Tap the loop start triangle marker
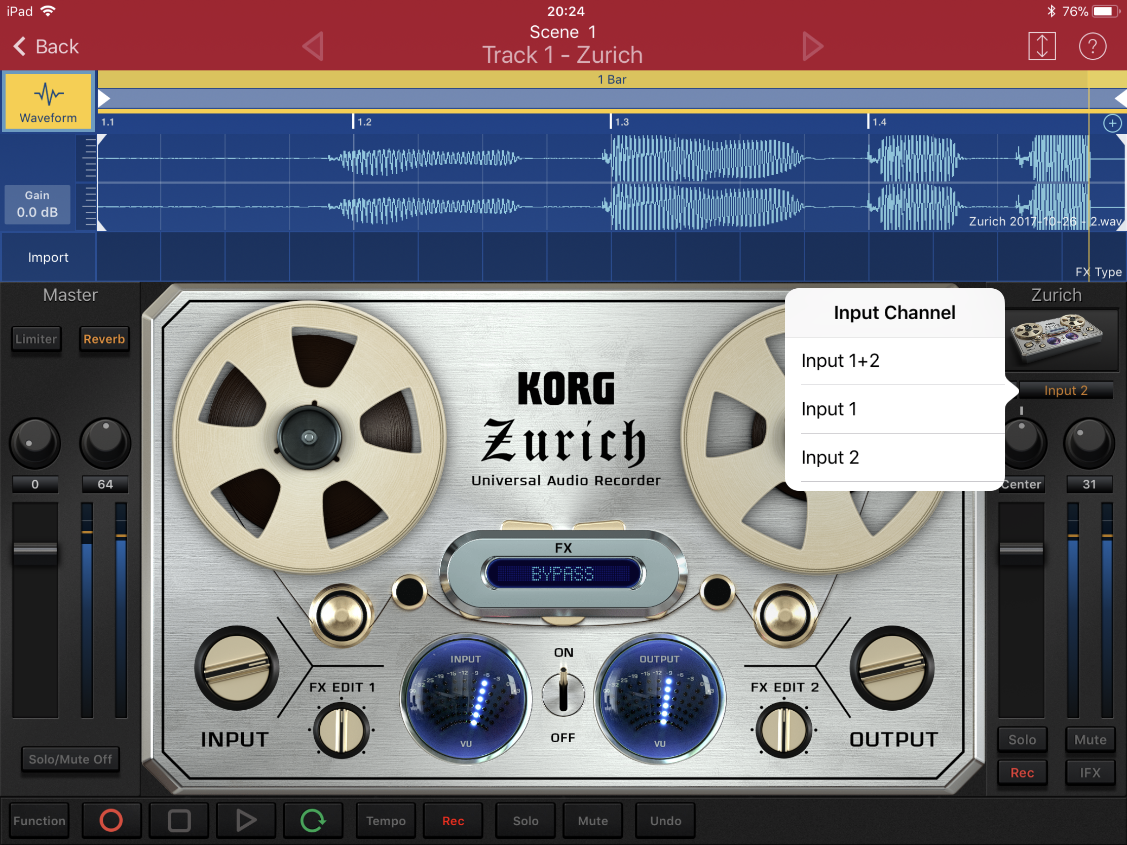Viewport: 1127px width, 845px height. pyautogui.click(x=104, y=98)
